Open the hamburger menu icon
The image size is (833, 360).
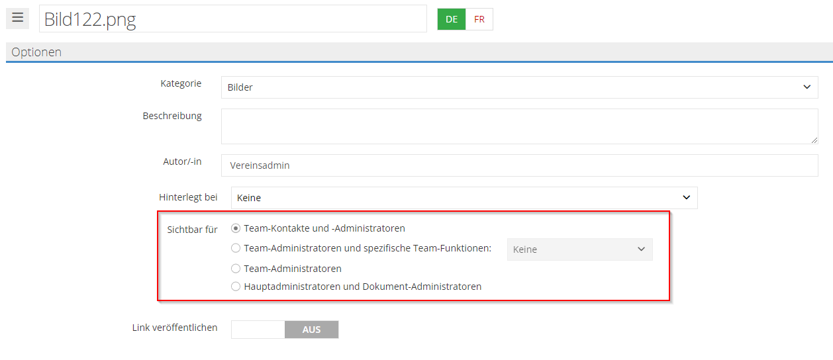tap(17, 18)
